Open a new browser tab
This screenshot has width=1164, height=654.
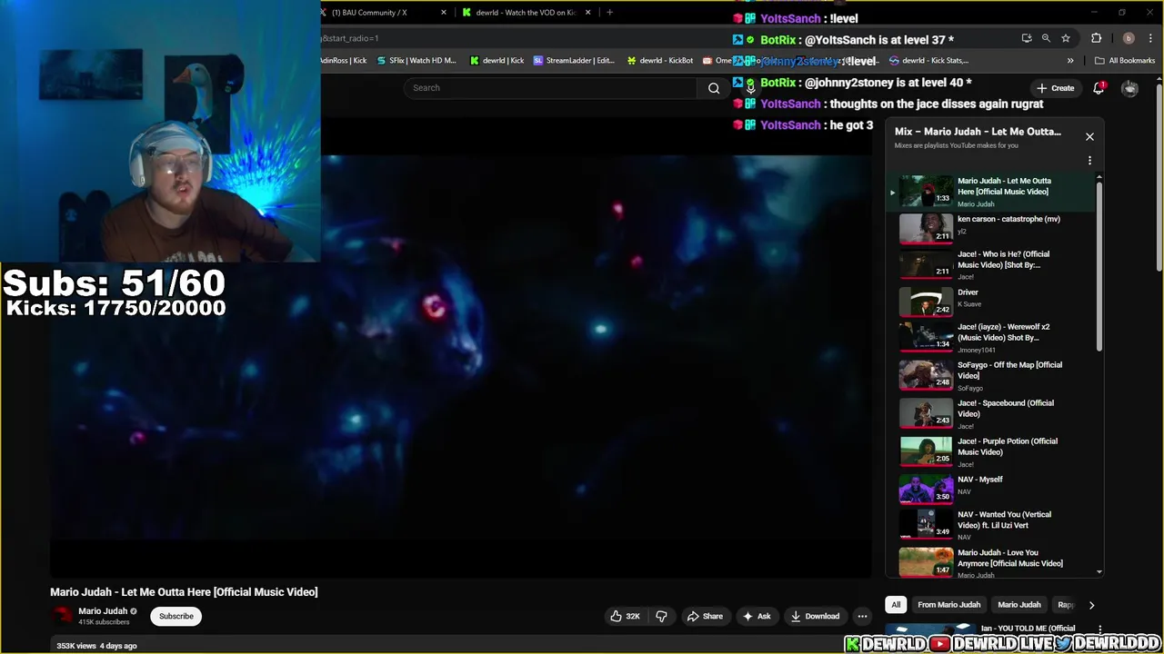click(x=609, y=13)
